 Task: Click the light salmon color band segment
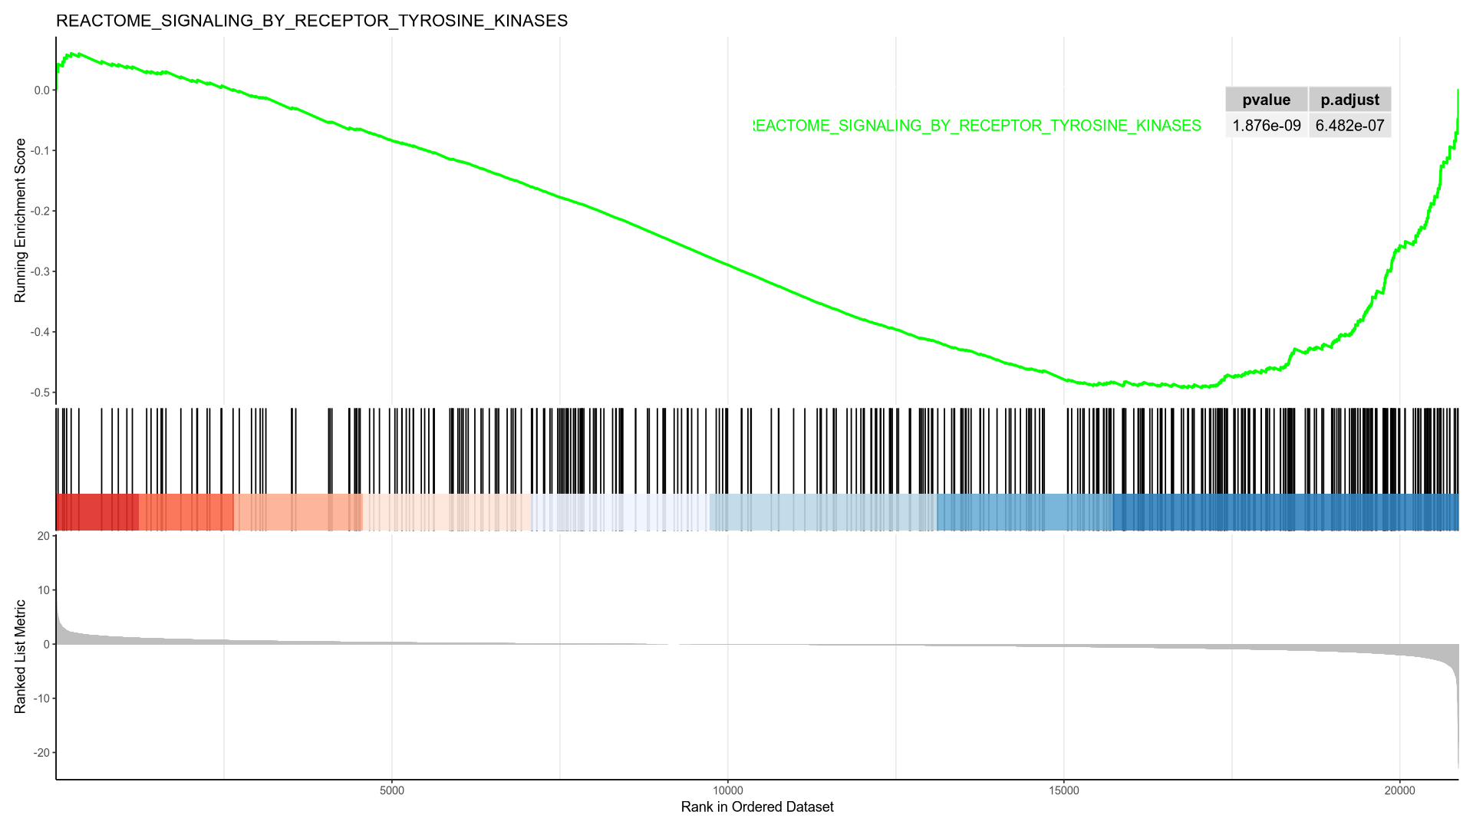tap(298, 512)
